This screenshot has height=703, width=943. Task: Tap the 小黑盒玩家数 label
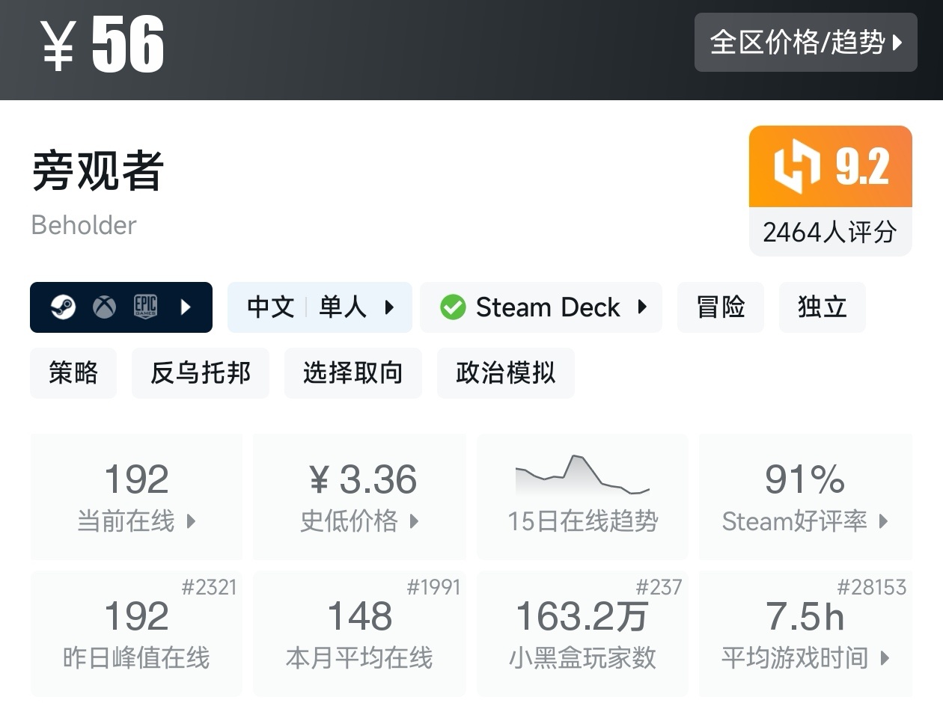582,658
